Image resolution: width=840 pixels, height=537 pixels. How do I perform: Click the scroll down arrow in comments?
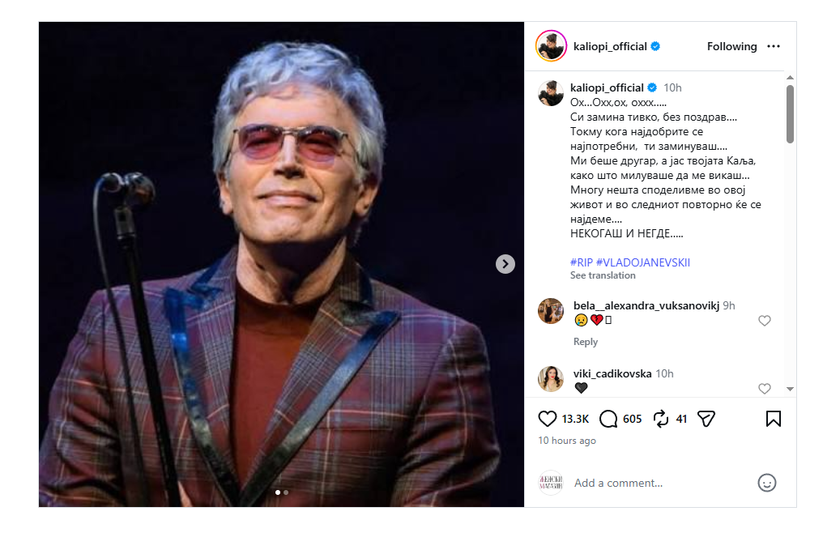790,389
